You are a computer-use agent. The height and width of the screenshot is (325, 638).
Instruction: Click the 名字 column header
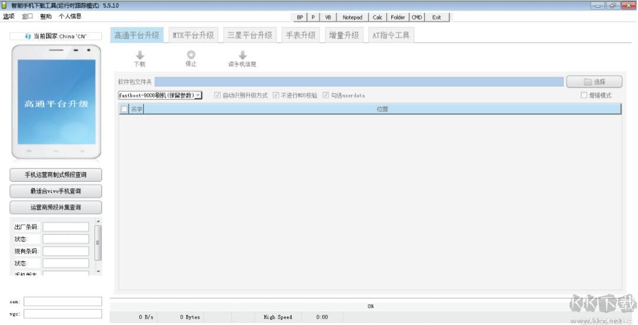137,109
